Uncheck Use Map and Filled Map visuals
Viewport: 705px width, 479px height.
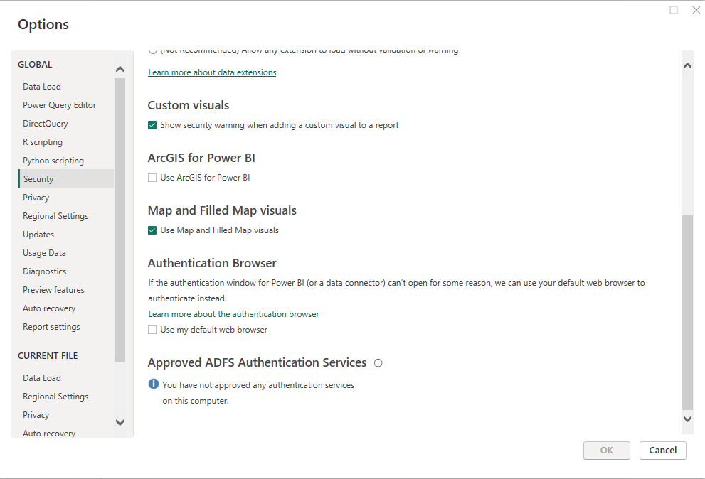(152, 230)
